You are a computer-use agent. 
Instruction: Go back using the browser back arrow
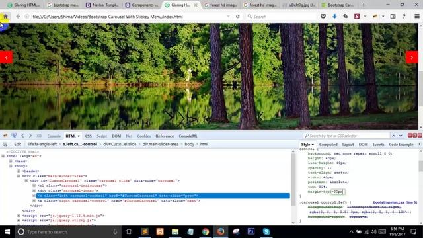pyautogui.click(x=18, y=16)
